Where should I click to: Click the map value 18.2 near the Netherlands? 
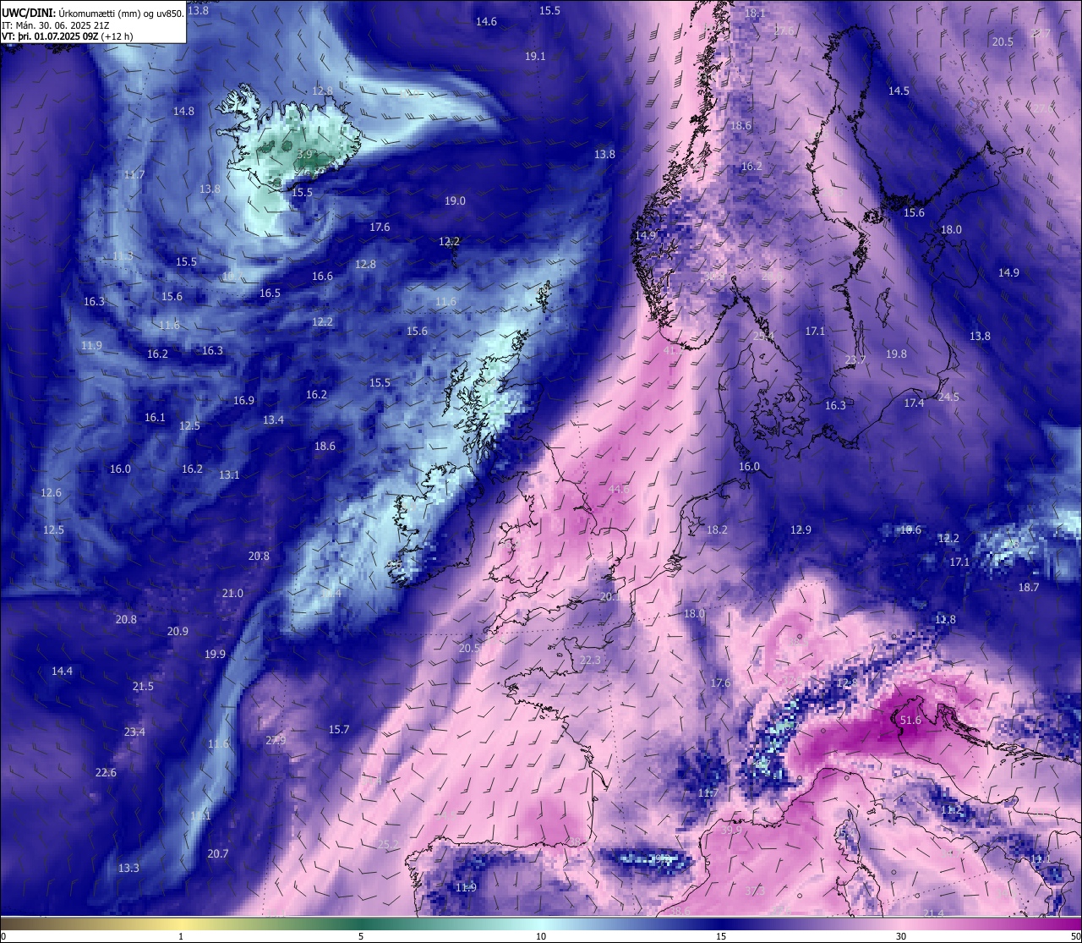[717, 530]
